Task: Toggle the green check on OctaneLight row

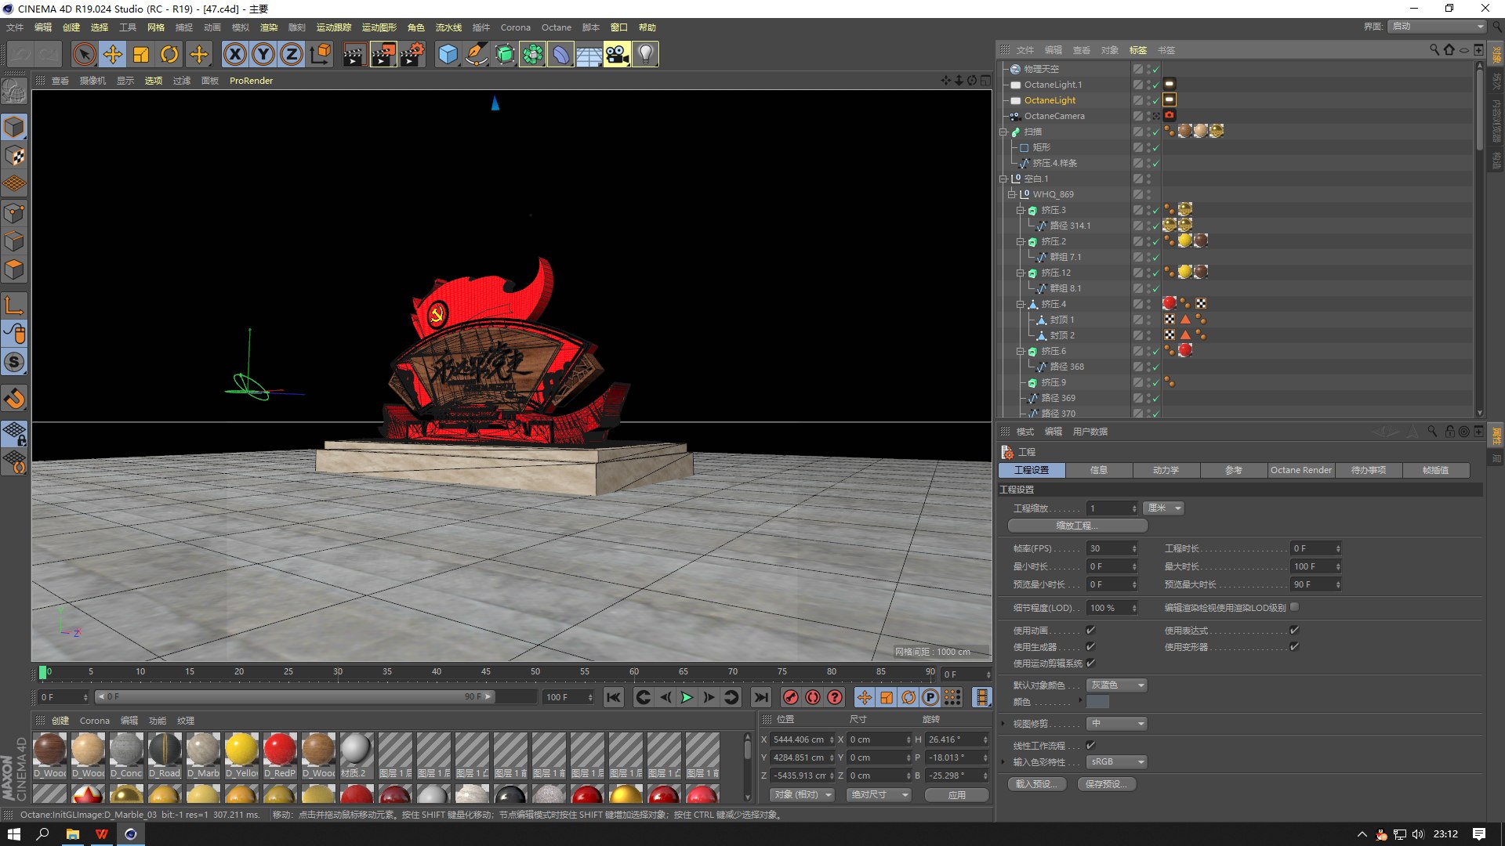Action: (1155, 101)
